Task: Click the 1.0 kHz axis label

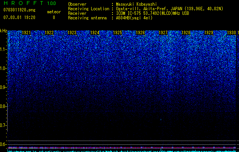Action: point(3,68)
